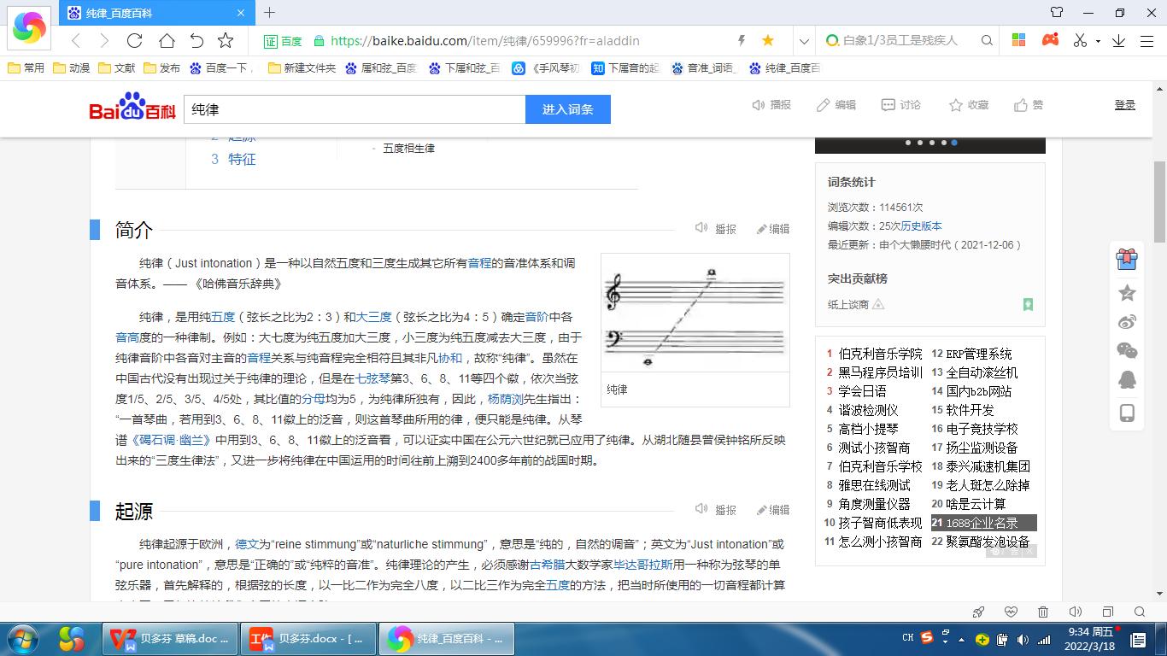Open header 讨论 discussion button
The height and width of the screenshot is (656, 1167).
pyautogui.click(x=900, y=104)
